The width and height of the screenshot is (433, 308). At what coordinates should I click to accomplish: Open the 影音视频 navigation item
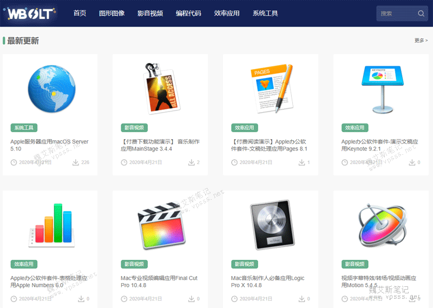(150, 14)
